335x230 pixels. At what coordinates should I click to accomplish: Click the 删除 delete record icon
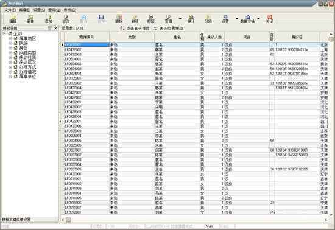click(x=119, y=19)
